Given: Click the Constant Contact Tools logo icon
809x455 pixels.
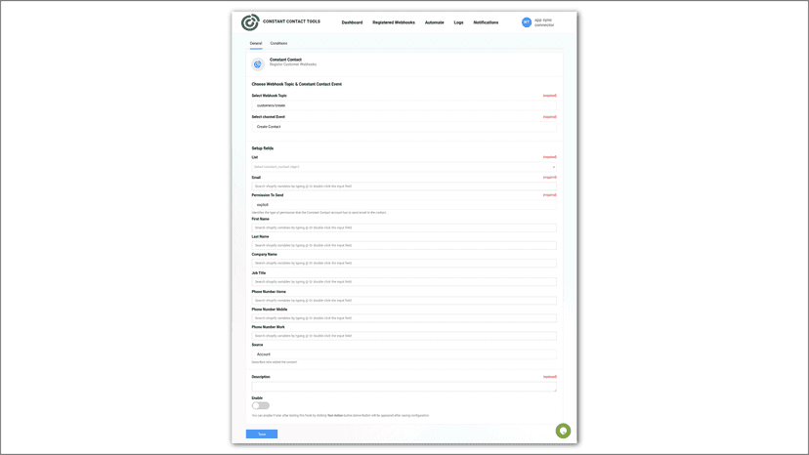Looking at the screenshot, I should coord(250,22).
